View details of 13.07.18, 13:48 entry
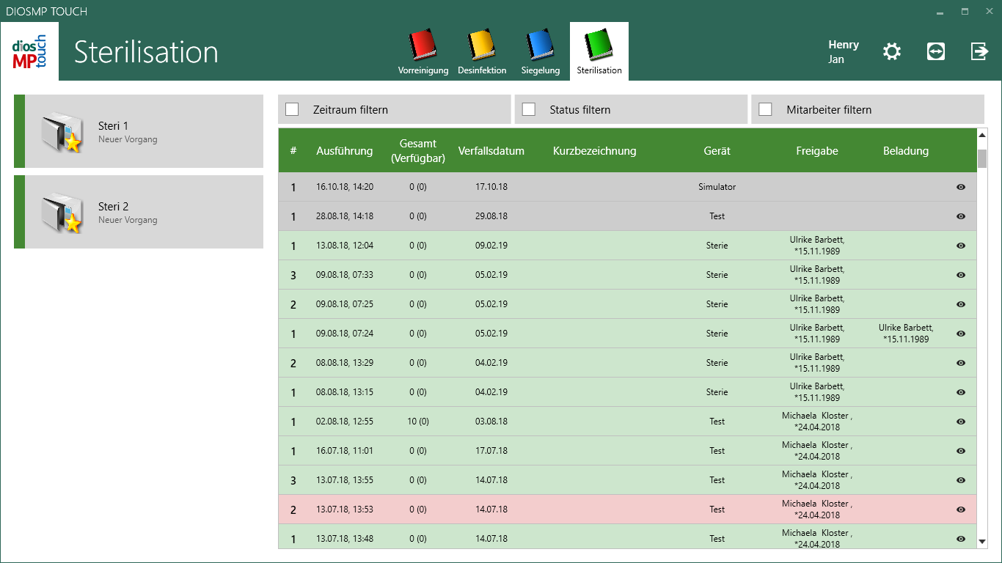The width and height of the screenshot is (1002, 563). click(961, 539)
